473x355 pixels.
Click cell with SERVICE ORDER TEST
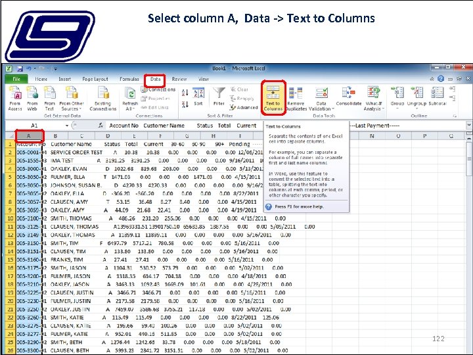[x=76, y=153]
